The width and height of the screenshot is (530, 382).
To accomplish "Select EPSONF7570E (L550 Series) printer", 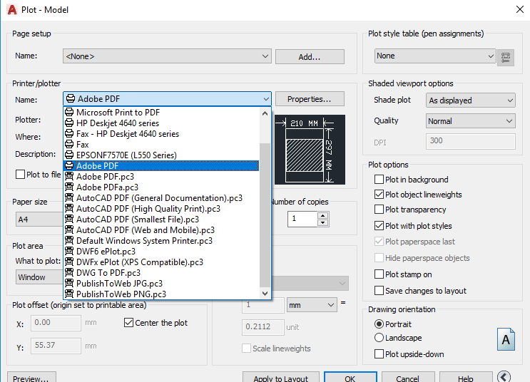I will pos(161,155).
